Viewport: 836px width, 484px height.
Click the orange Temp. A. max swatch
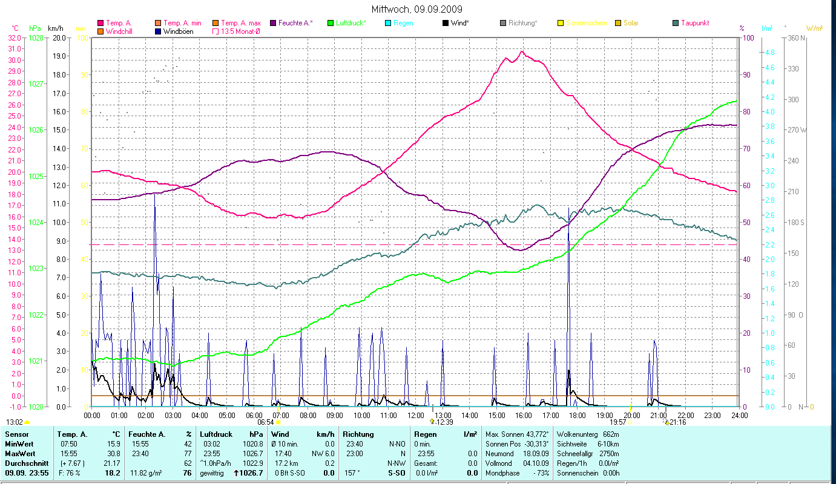click(216, 23)
